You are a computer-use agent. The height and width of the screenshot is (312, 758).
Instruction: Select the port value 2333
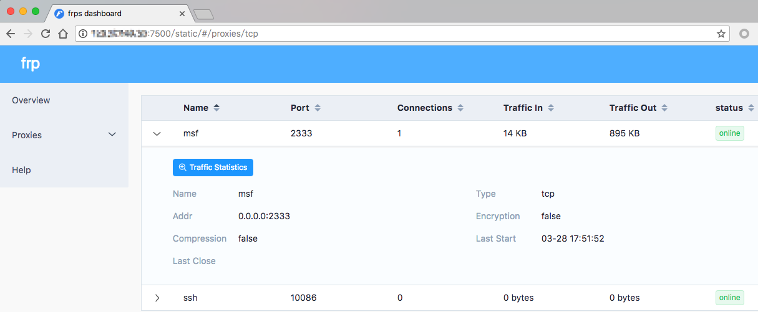pyautogui.click(x=301, y=133)
